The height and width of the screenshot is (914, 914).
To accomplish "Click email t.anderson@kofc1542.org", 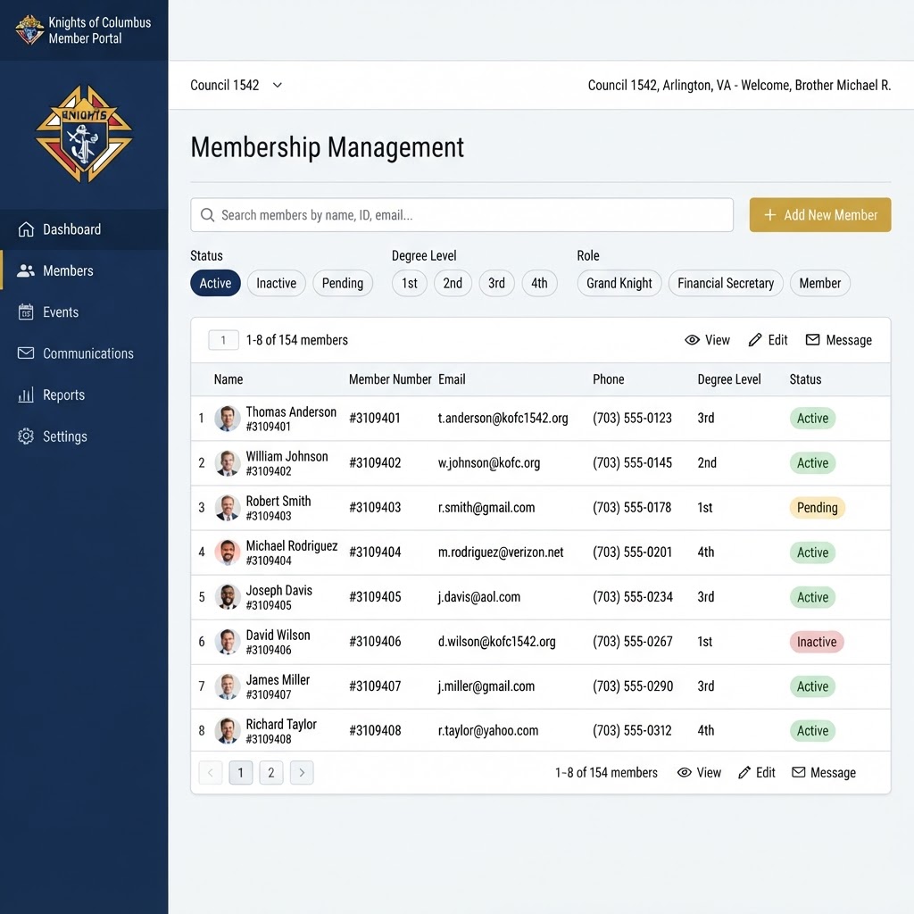I will pyautogui.click(x=503, y=418).
